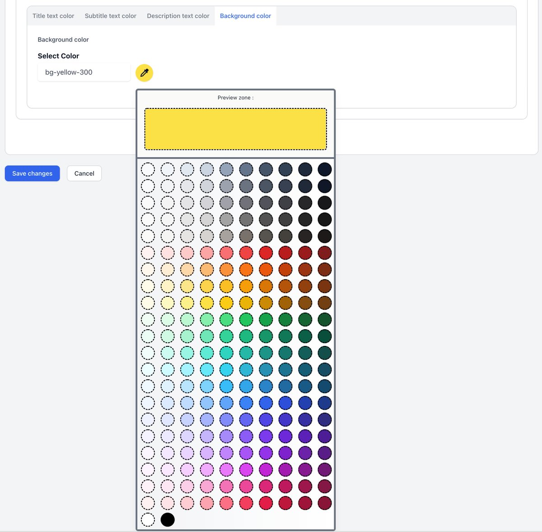Choose the darkest swatch in the red row above orange

point(325,253)
